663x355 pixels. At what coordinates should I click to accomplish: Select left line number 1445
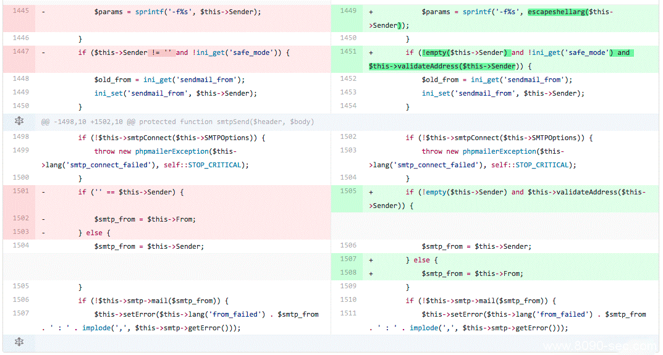coord(21,10)
